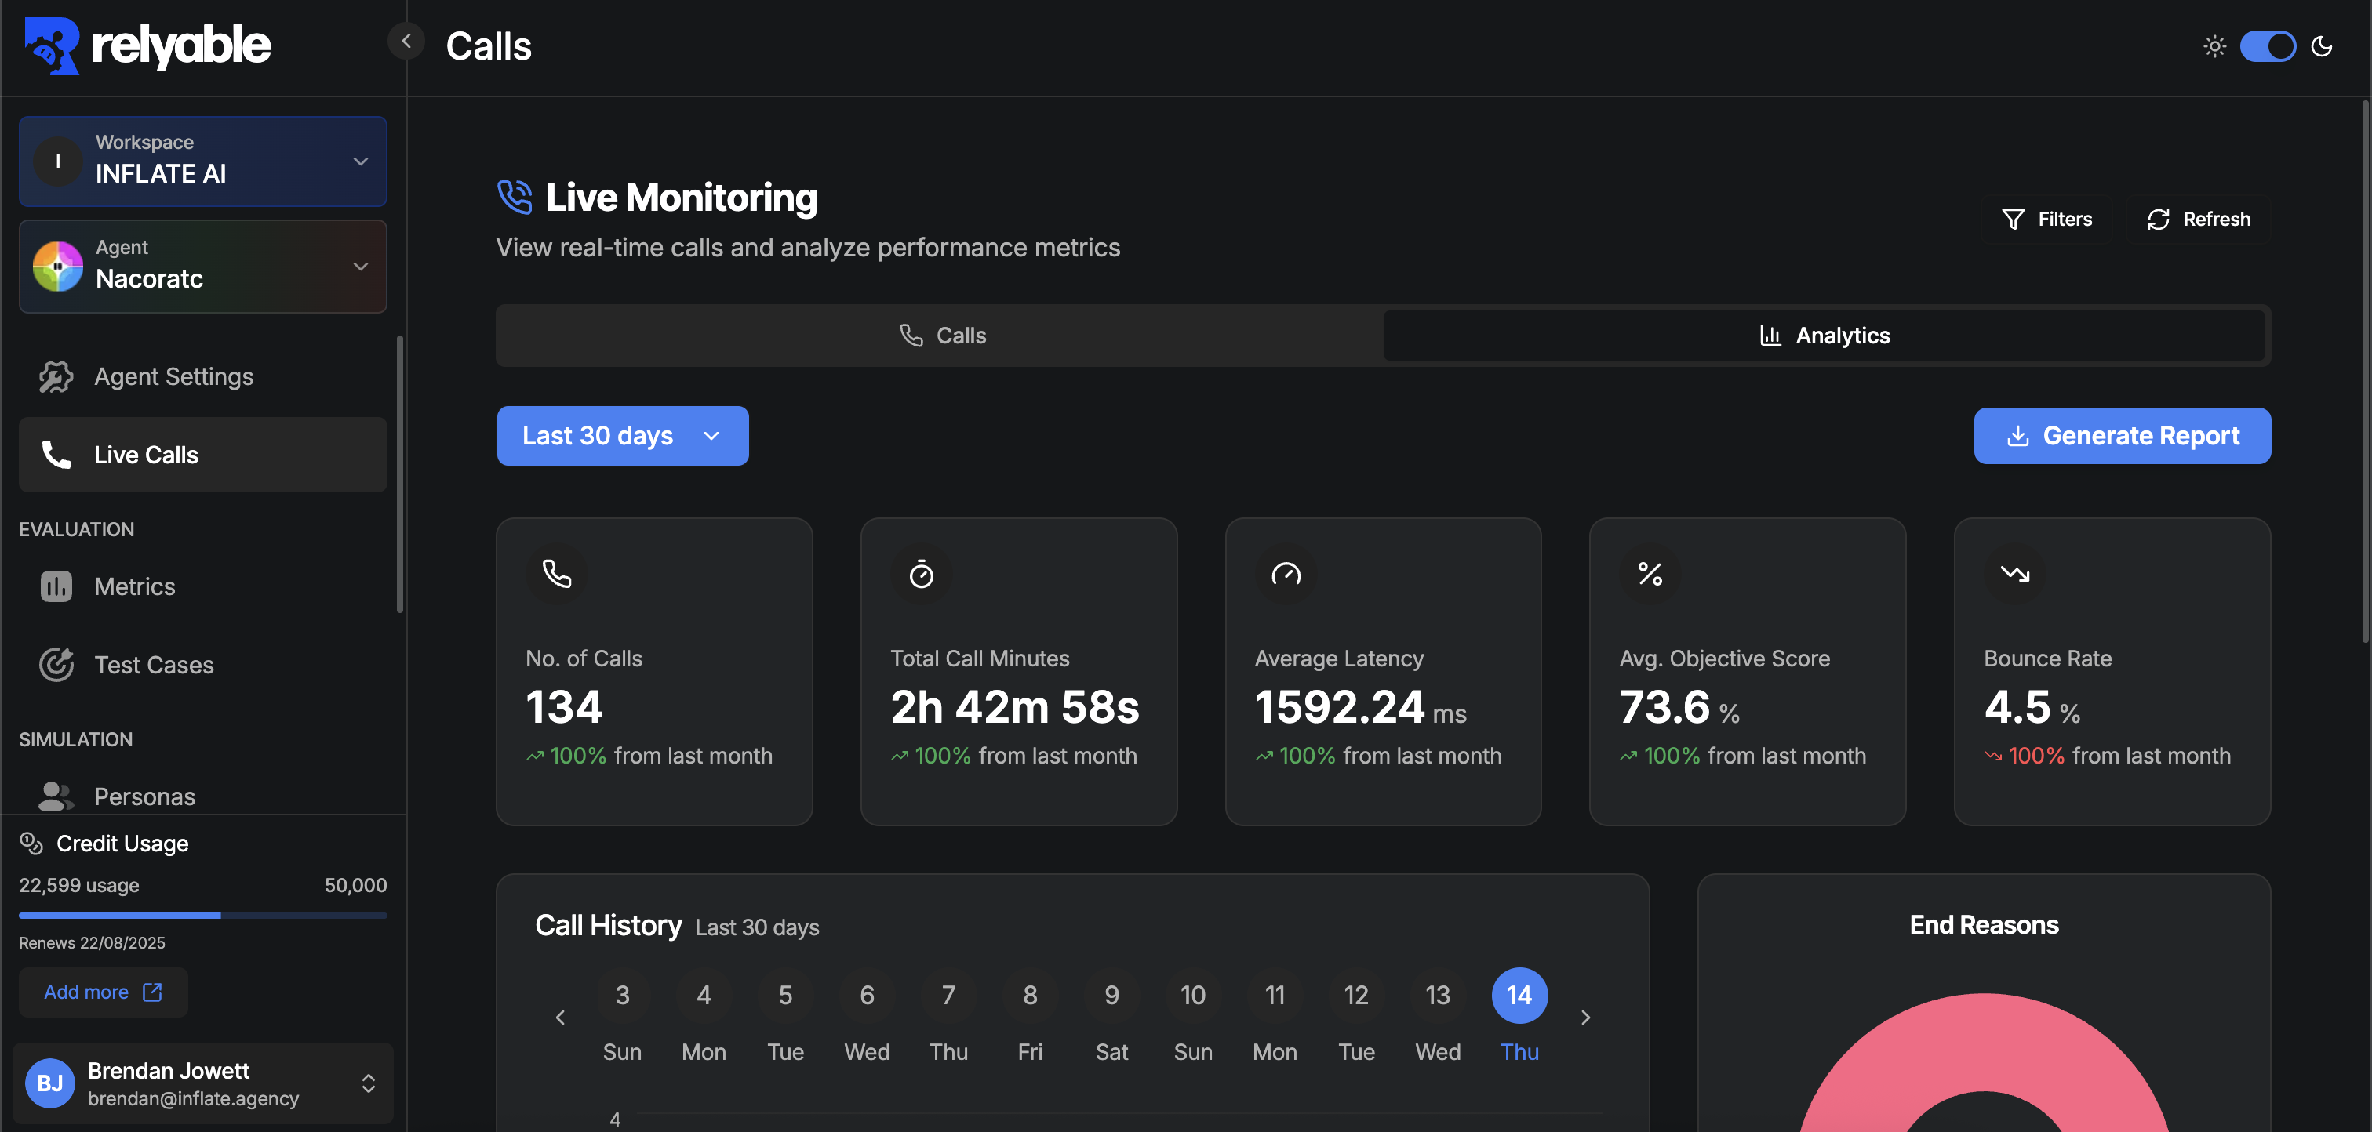Click the 73.6 % objective score
This screenshot has width=2372, height=1132.
point(1679,707)
